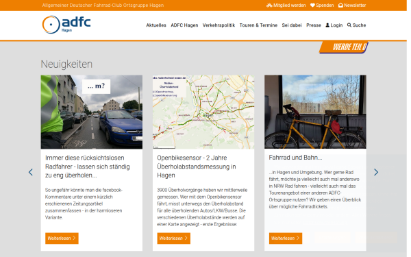
Task: Click the magnifier icon beside Suche
Action: [x=349, y=25]
